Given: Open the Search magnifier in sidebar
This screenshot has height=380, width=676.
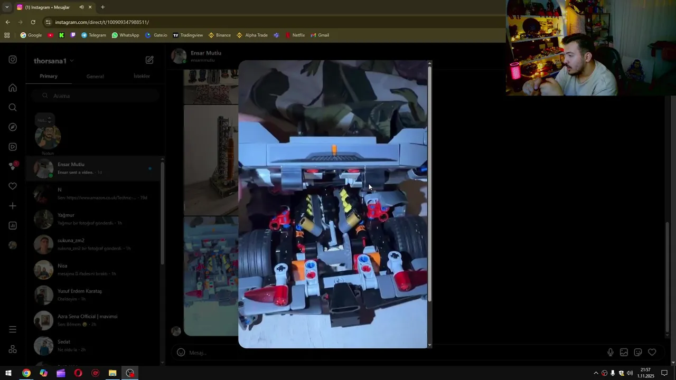Looking at the screenshot, I should pos(13,107).
